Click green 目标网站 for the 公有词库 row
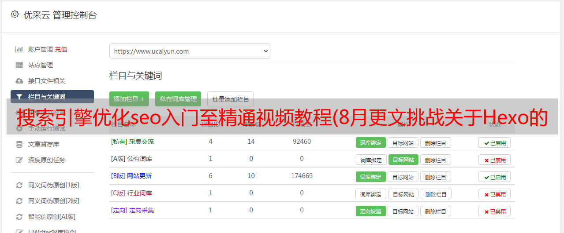The width and height of the screenshot is (564, 233). (403, 160)
